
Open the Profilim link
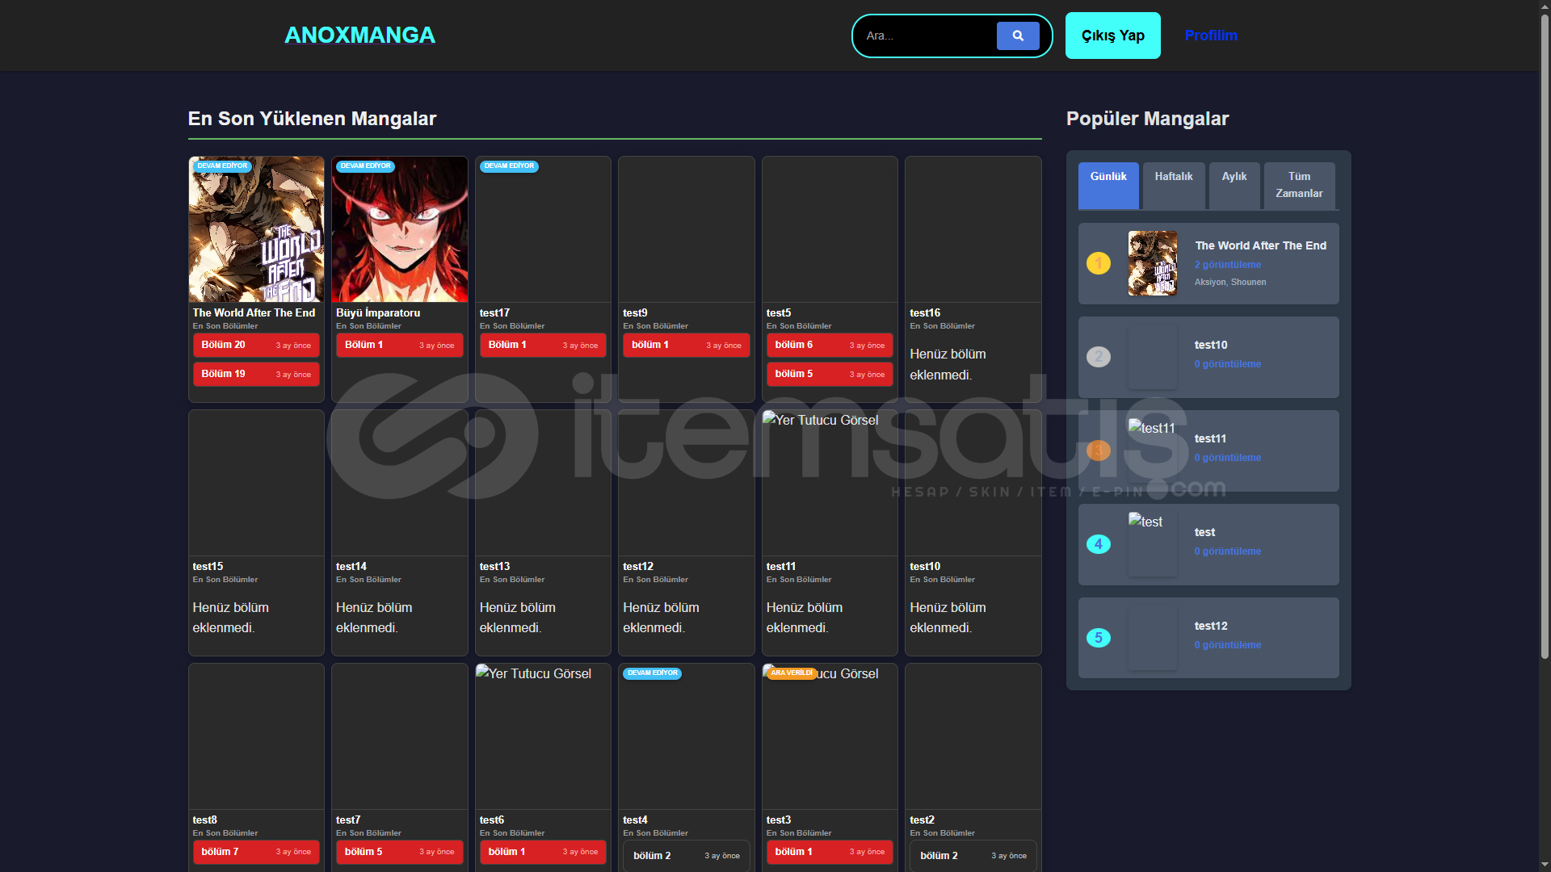point(1210,36)
